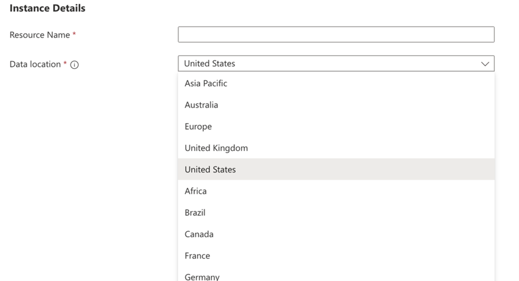This screenshot has width=519, height=281.
Task: Open the United States combo box
Action: (336, 63)
